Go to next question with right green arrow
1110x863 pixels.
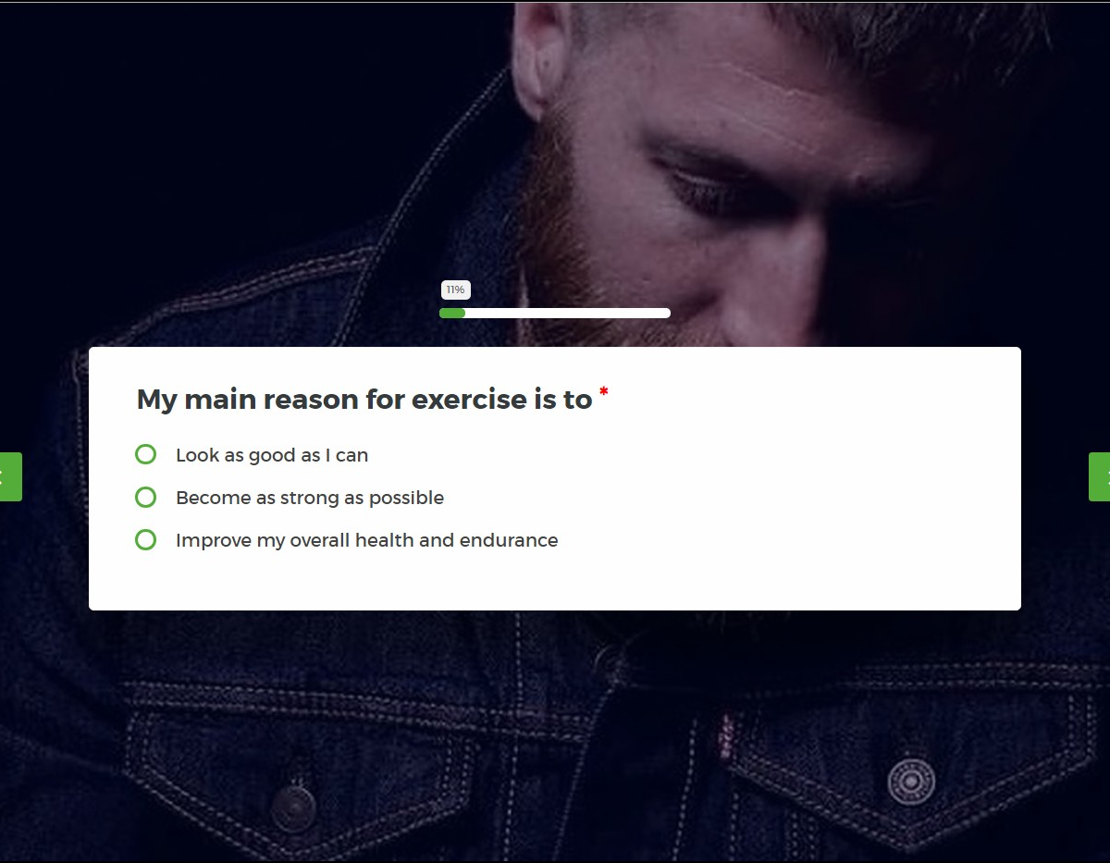[1099, 476]
